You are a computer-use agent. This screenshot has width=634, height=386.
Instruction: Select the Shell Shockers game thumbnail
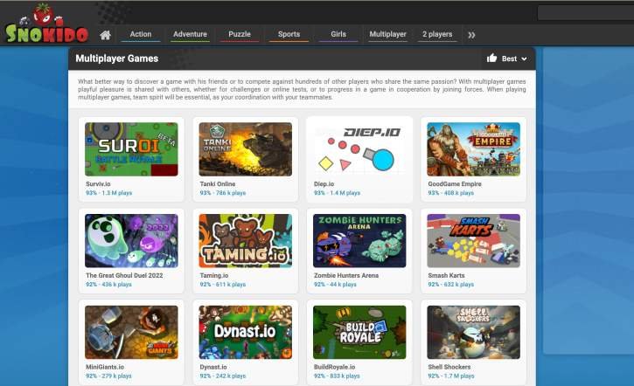[473, 331]
